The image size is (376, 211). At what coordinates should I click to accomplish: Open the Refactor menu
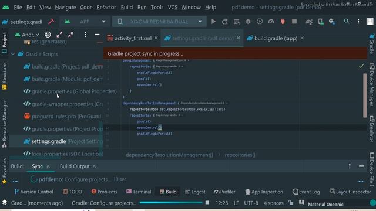tap(106, 8)
